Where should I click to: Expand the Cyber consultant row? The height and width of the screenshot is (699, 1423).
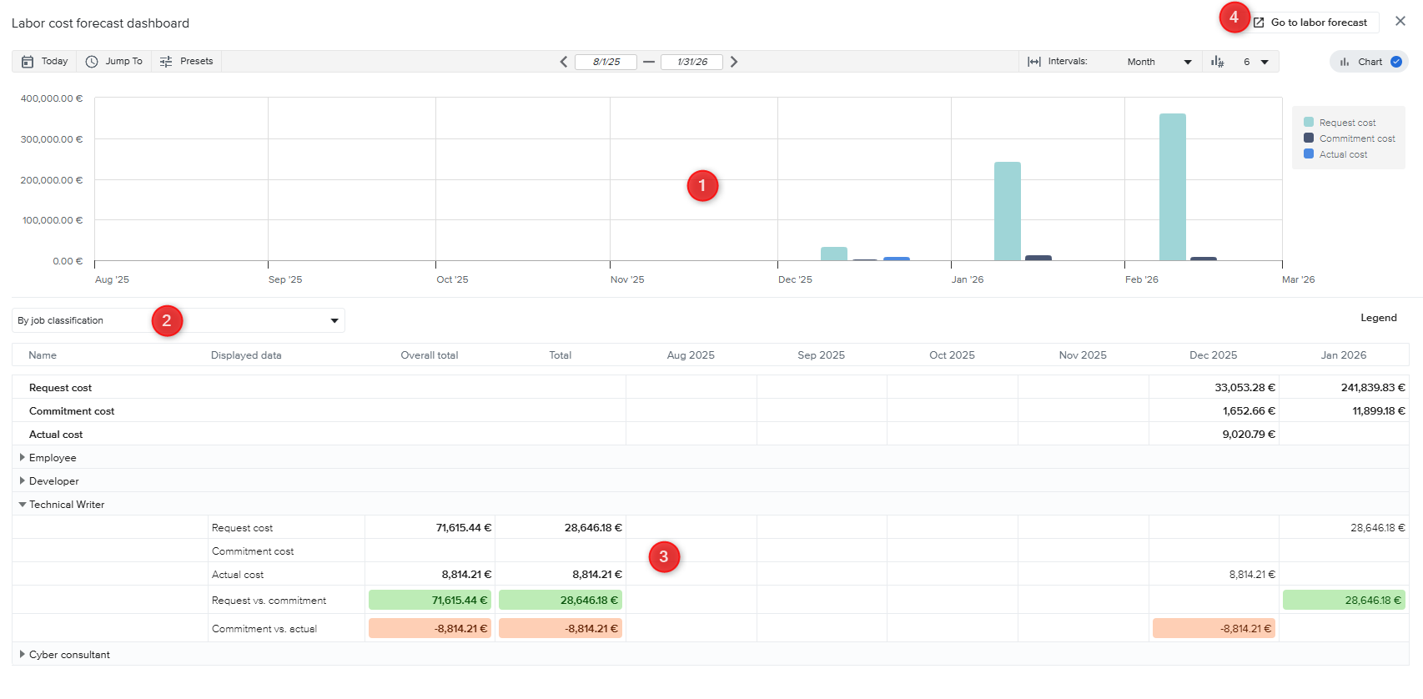pyautogui.click(x=23, y=655)
